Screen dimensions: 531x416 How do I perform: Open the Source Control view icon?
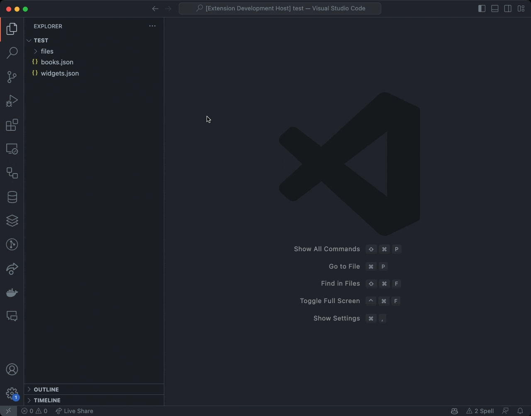[x=12, y=77]
